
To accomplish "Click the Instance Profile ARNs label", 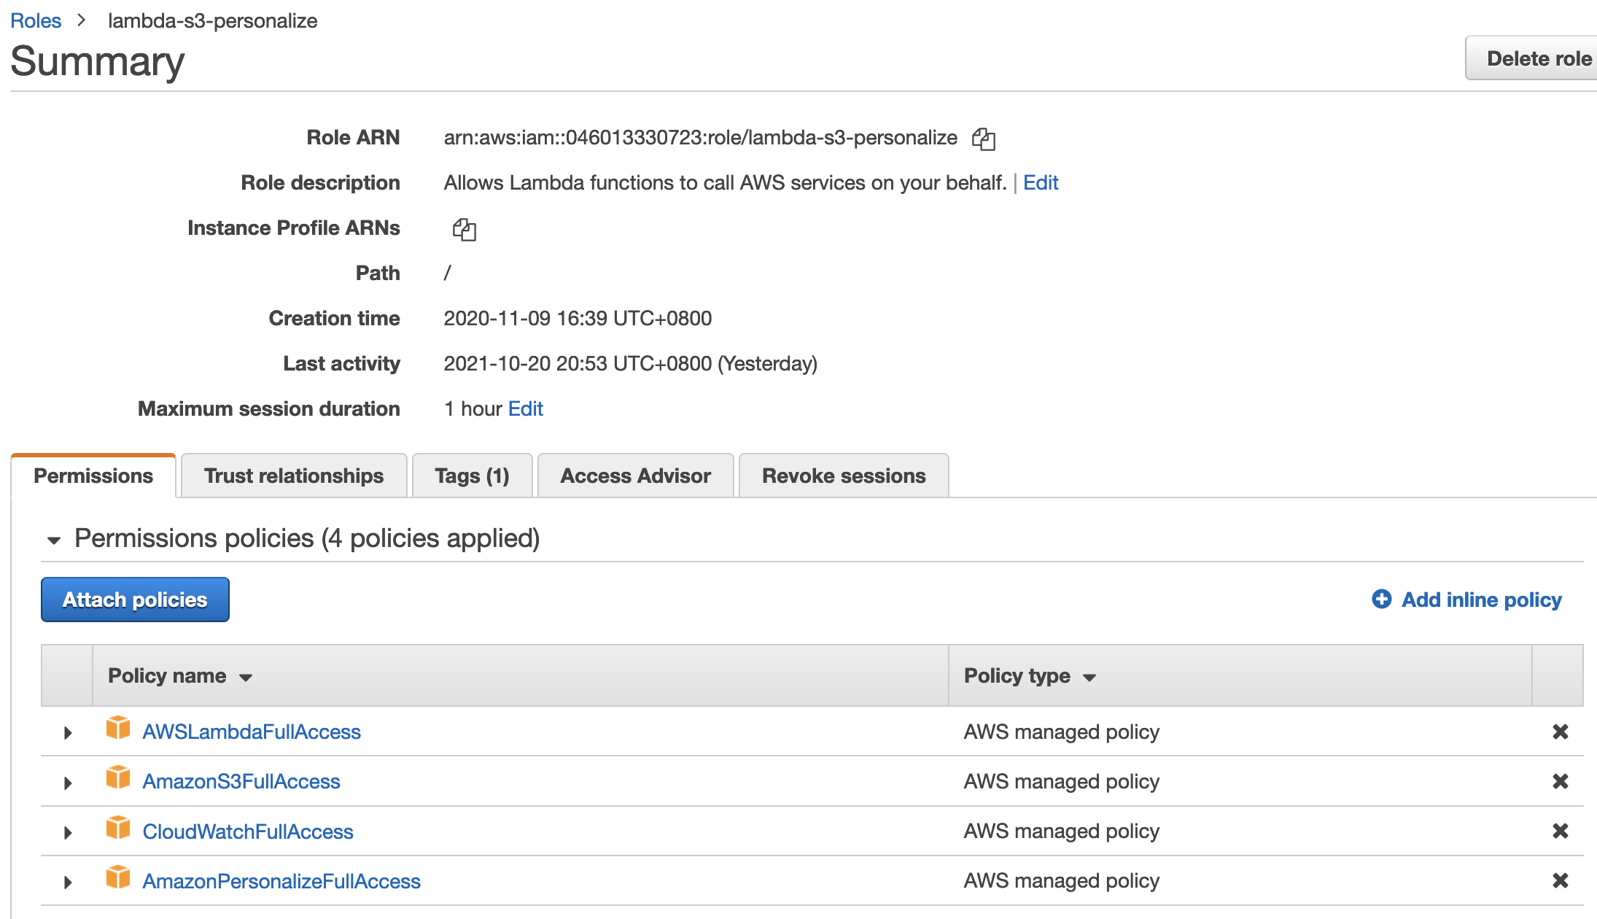I will (x=294, y=228).
